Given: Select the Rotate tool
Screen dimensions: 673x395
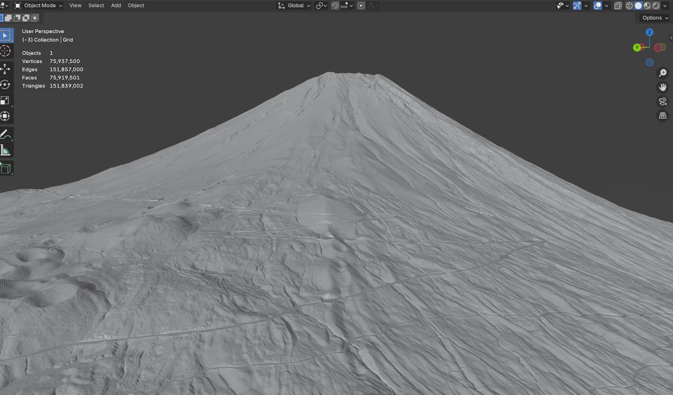Looking at the screenshot, I should click(6, 85).
